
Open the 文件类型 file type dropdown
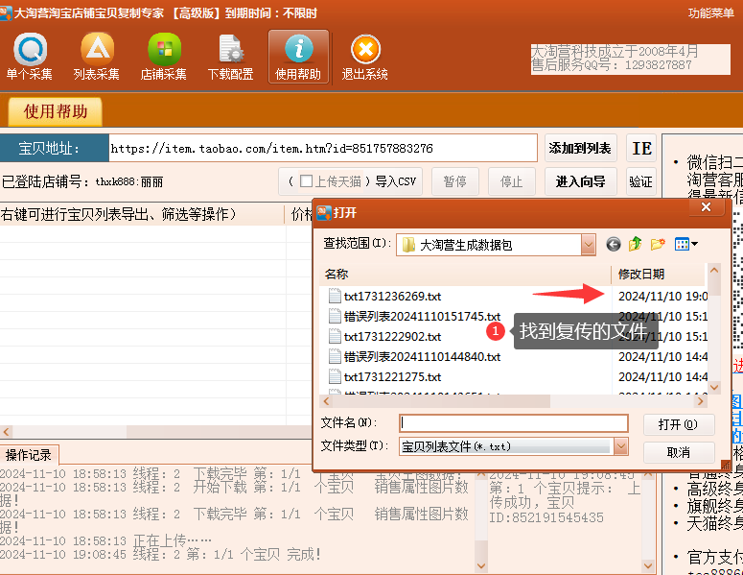coord(620,446)
